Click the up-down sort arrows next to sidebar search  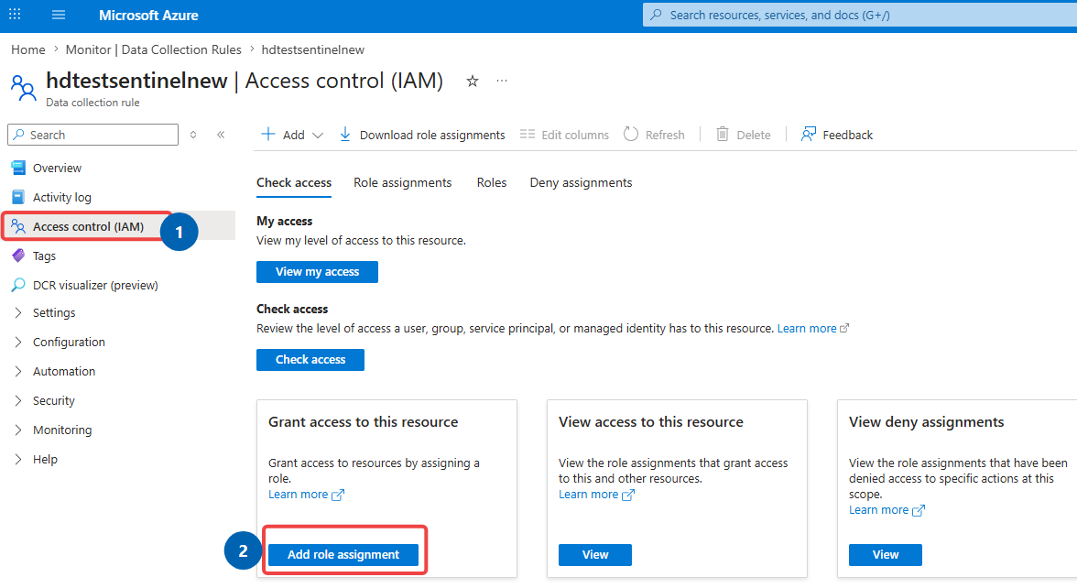[x=194, y=135]
